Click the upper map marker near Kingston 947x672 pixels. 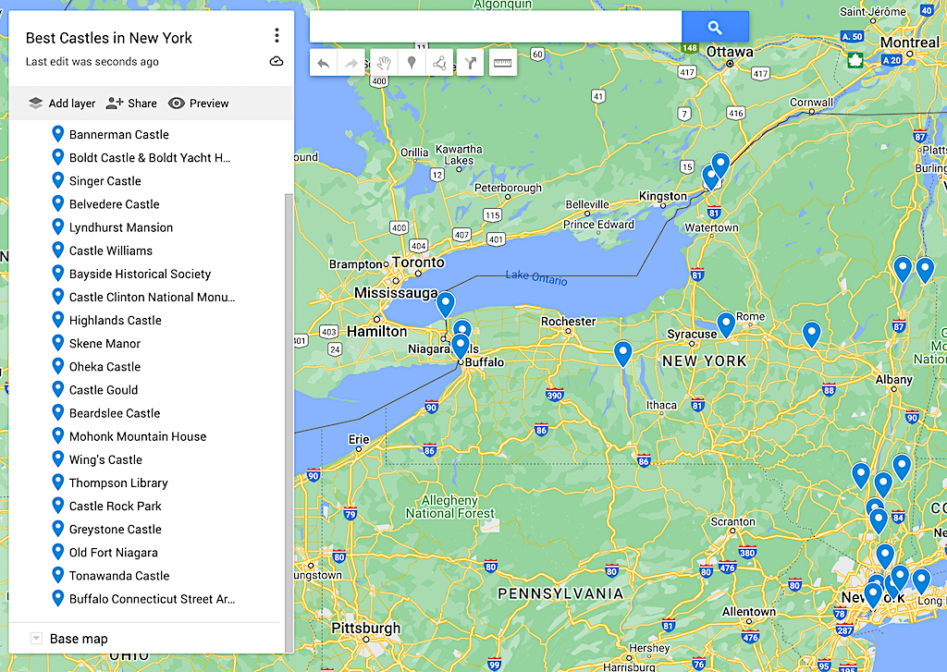720,165
